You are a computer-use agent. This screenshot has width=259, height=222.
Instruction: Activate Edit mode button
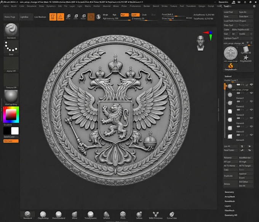pyautogui.click(x=53, y=17)
